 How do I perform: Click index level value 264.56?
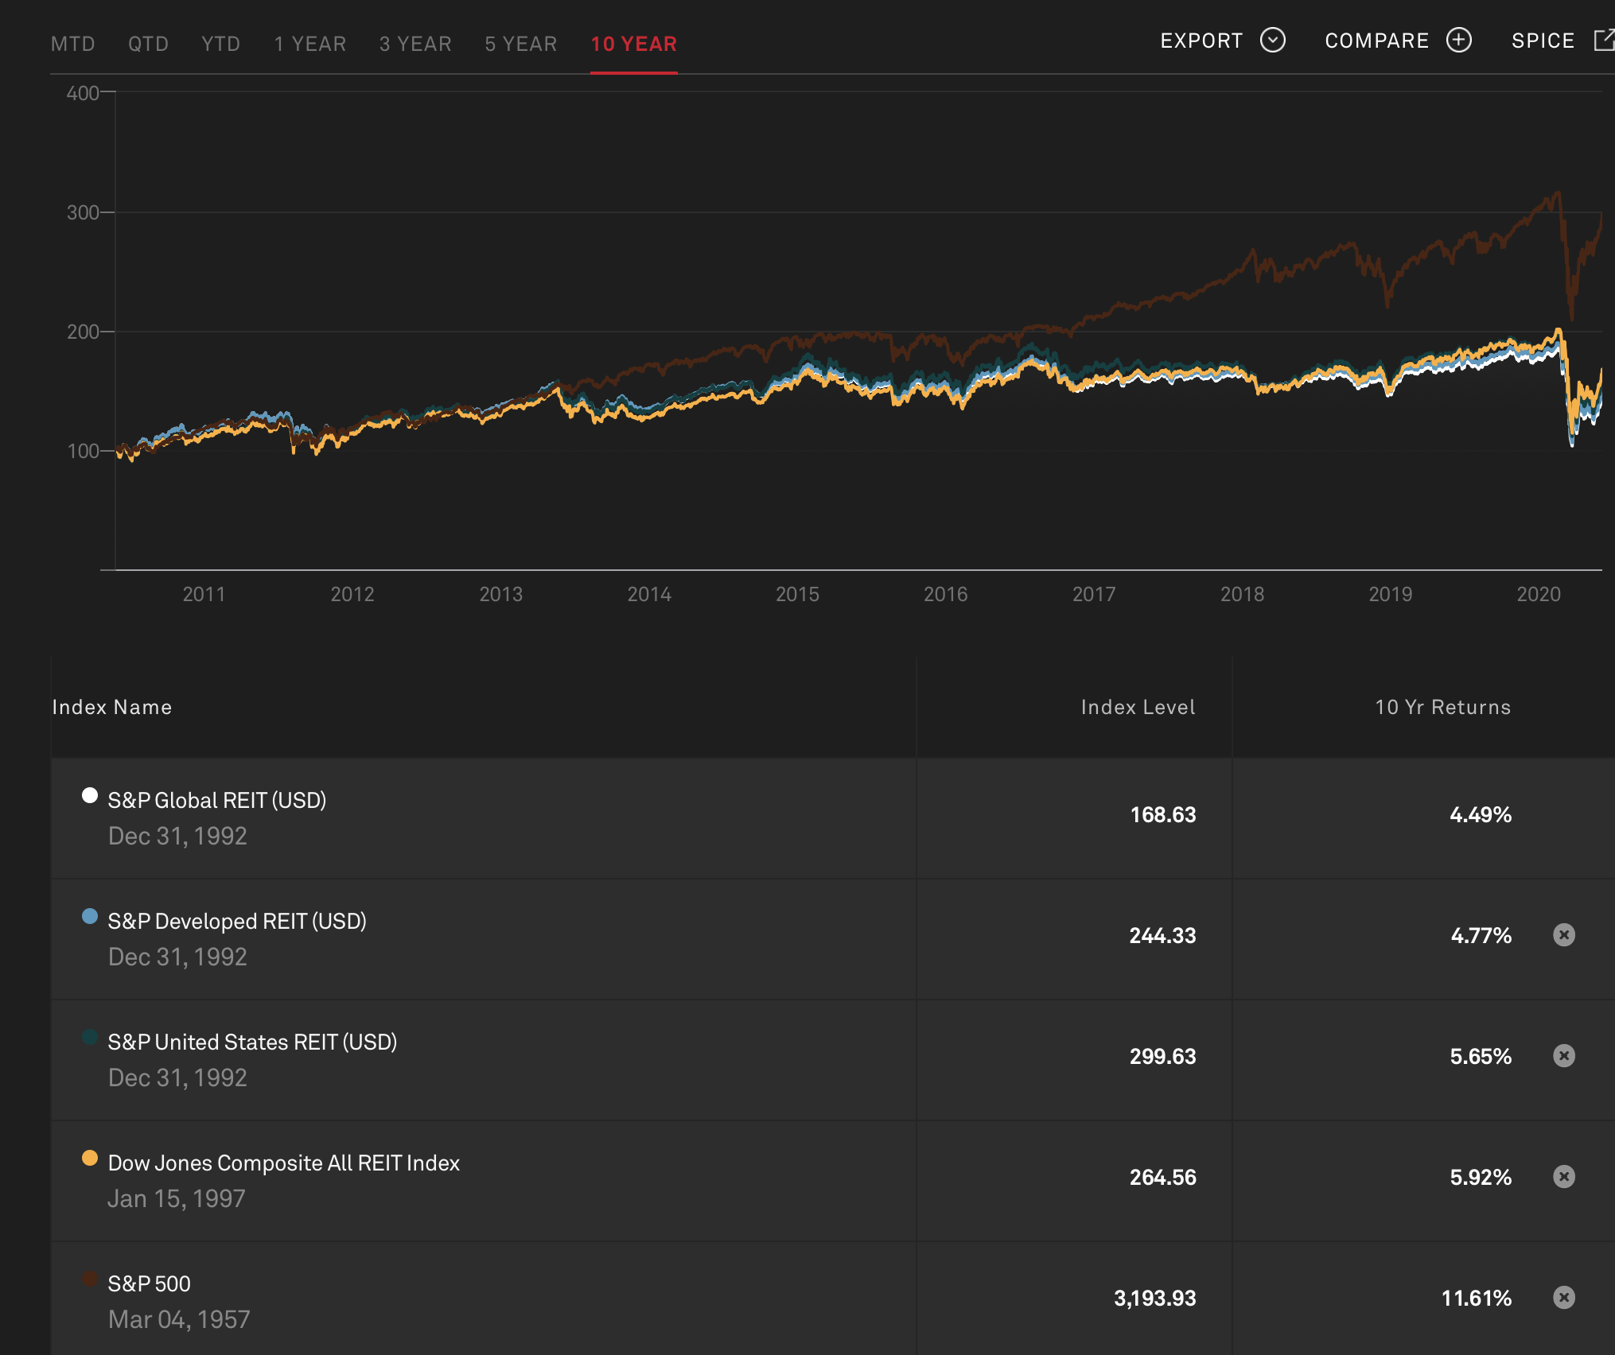click(x=1163, y=1177)
